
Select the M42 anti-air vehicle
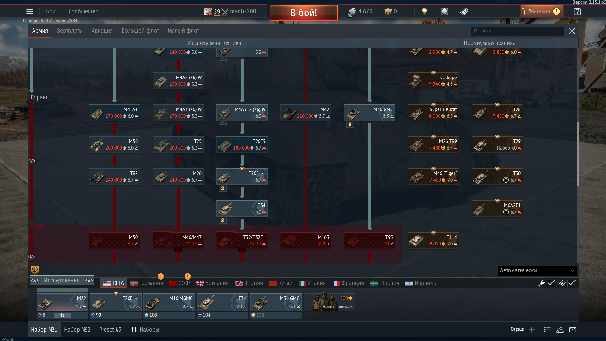pyautogui.click(x=306, y=113)
